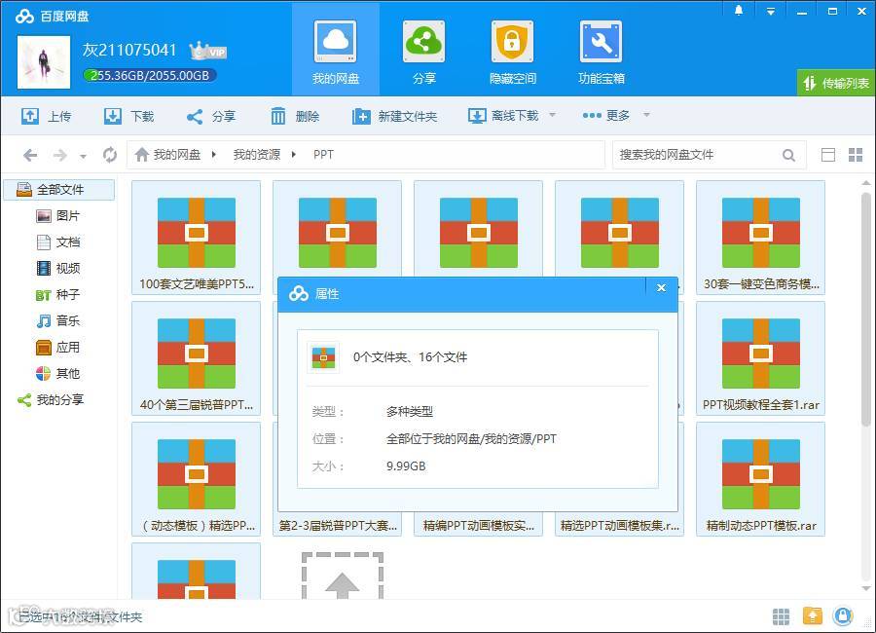This screenshot has width=876, height=633.
Task: Click the notification bell icon
Action: [739, 10]
